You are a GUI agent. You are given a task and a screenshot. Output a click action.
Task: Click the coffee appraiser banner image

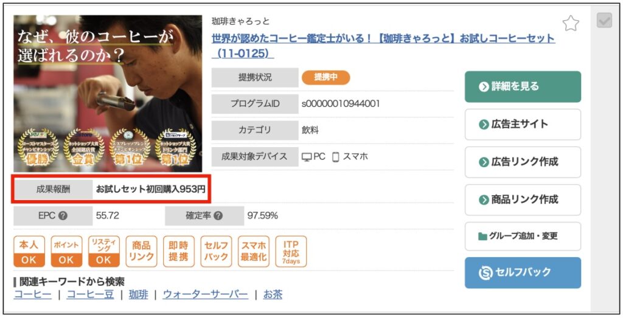pos(108,93)
